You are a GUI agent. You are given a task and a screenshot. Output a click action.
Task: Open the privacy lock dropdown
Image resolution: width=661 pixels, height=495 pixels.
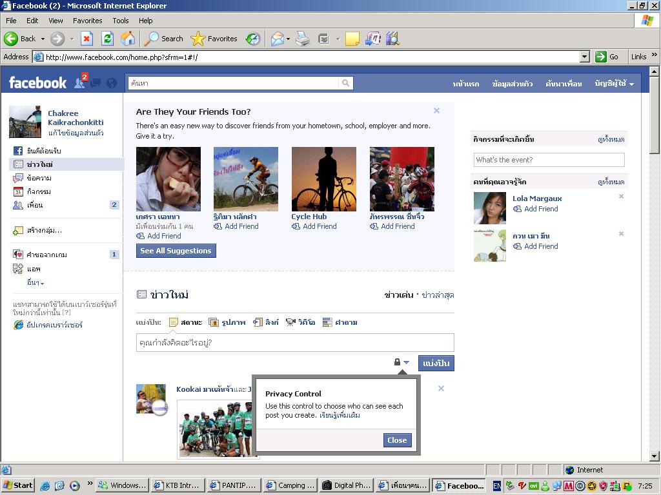point(402,362)
